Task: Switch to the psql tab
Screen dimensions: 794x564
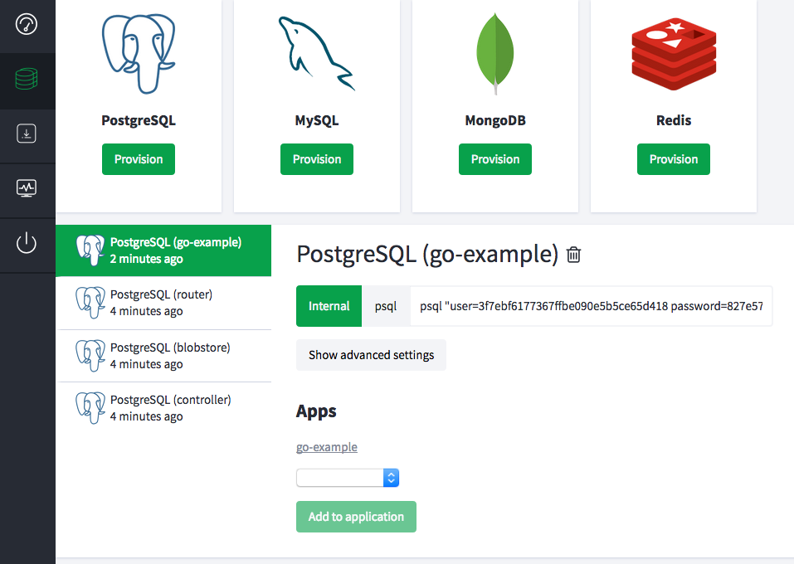Action: 386,306
